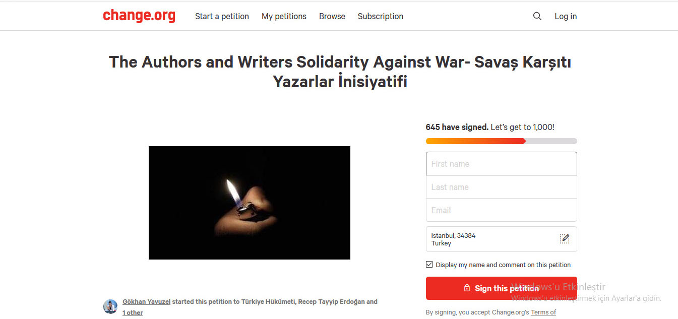Toggle Display my name and comment checkbox

pos(429,265)
